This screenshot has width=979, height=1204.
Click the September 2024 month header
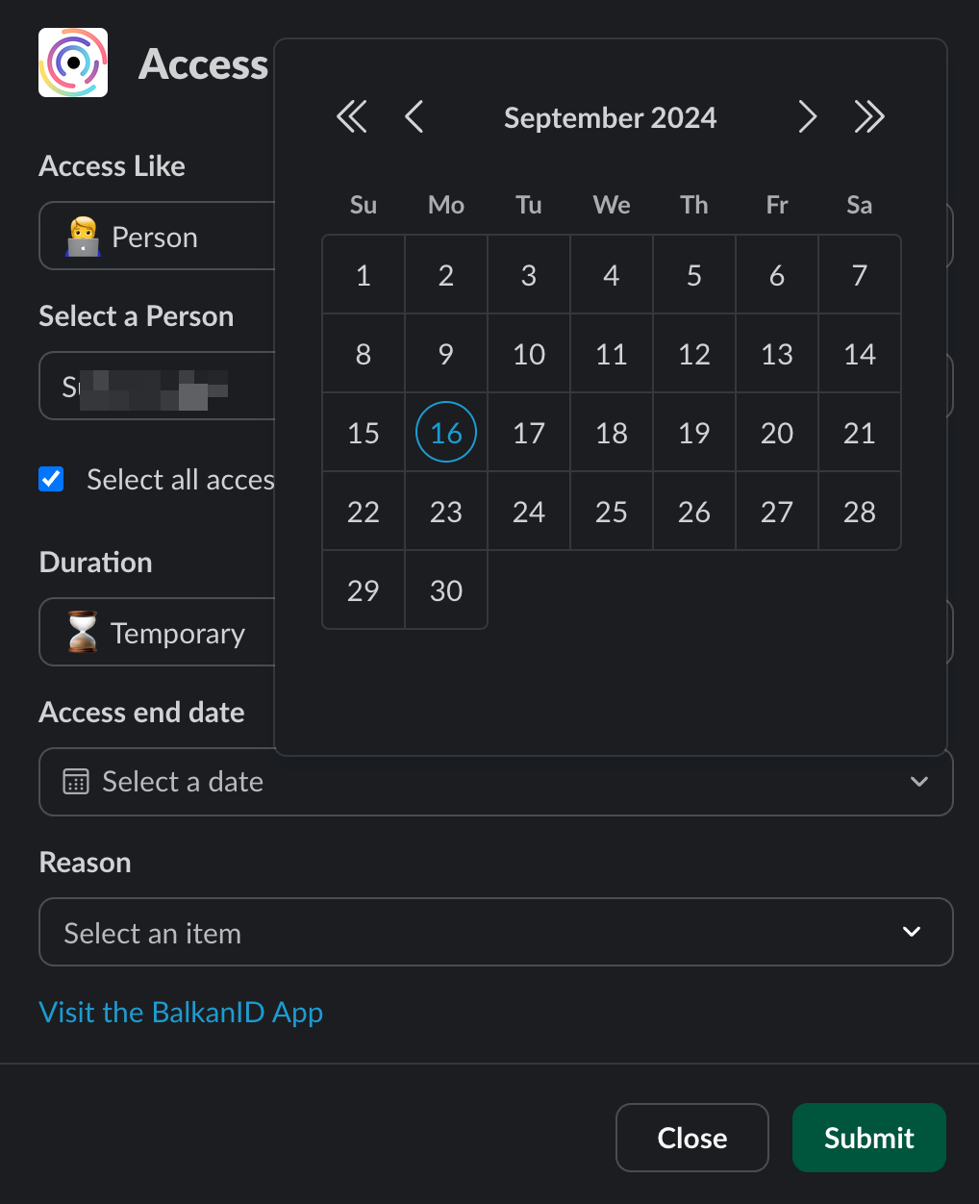pos(610,117)
